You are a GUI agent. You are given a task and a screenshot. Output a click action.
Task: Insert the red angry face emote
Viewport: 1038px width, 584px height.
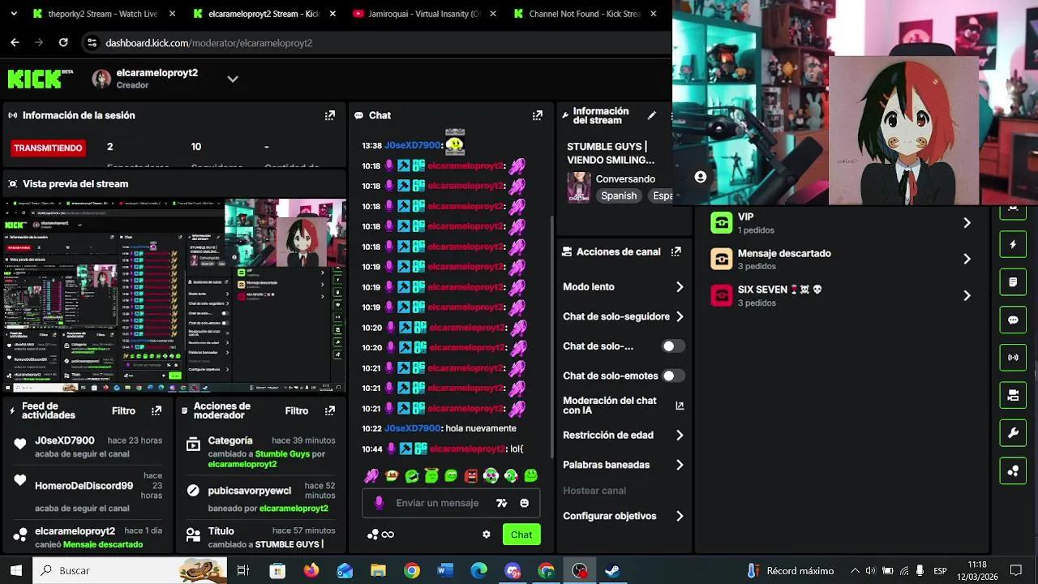click(471, 475)
